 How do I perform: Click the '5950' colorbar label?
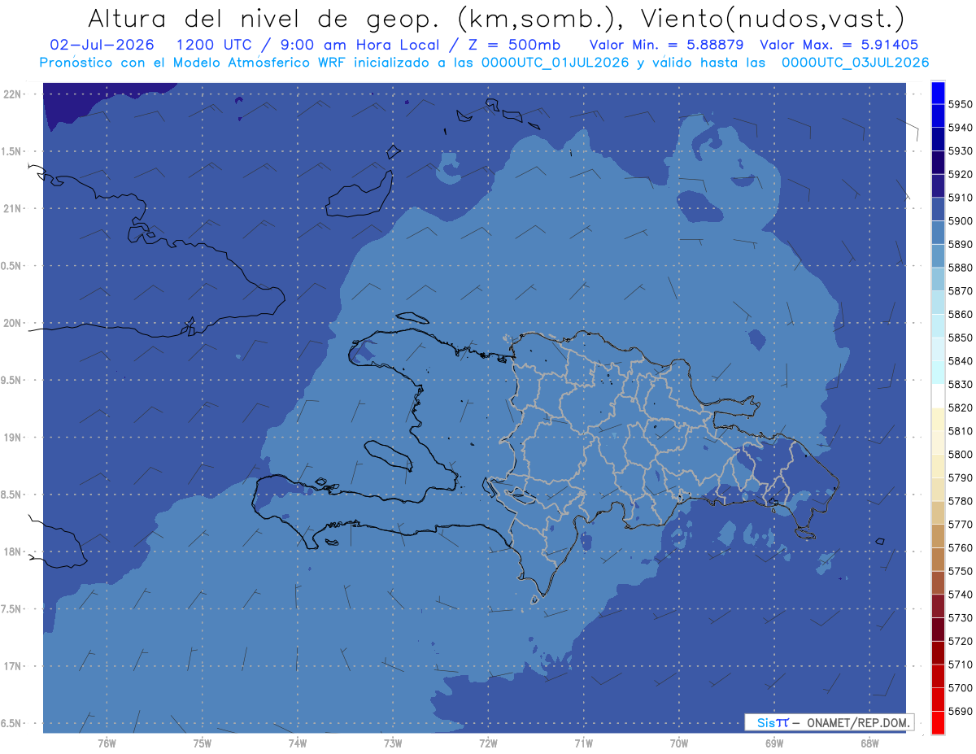click(960, 105)
